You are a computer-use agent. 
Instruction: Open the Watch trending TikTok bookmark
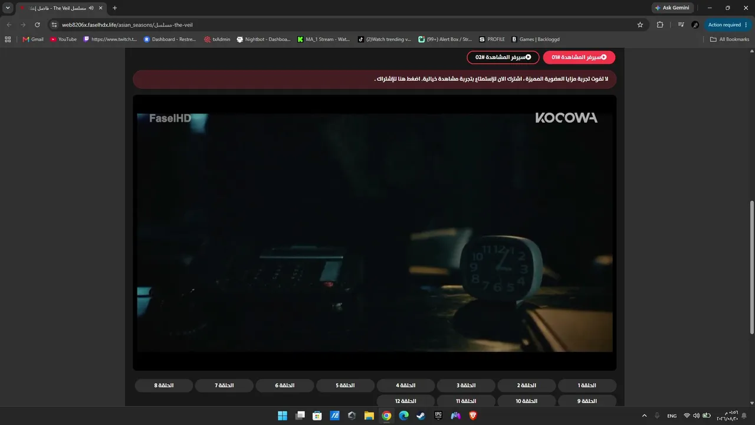tap(385, 40)
